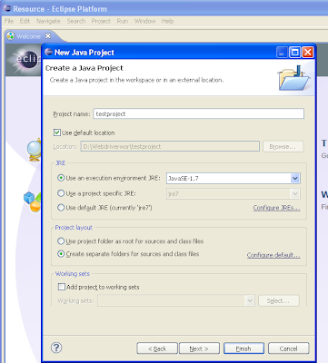Close the New Java Project dialog
The height and width of the screenshot is (363, 328).
(x=308, y=53)
